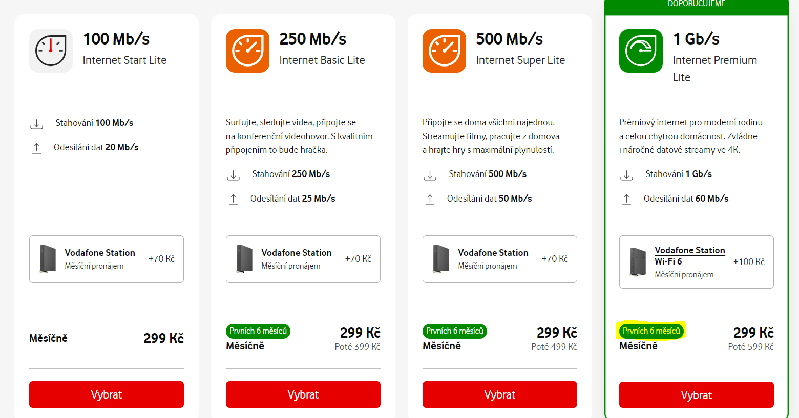Click the download icon in Internet Start Lite
Image resolution: width=799 pixels, height=418 pixels.
36,124
